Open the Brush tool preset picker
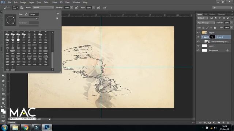 (7, 8)
